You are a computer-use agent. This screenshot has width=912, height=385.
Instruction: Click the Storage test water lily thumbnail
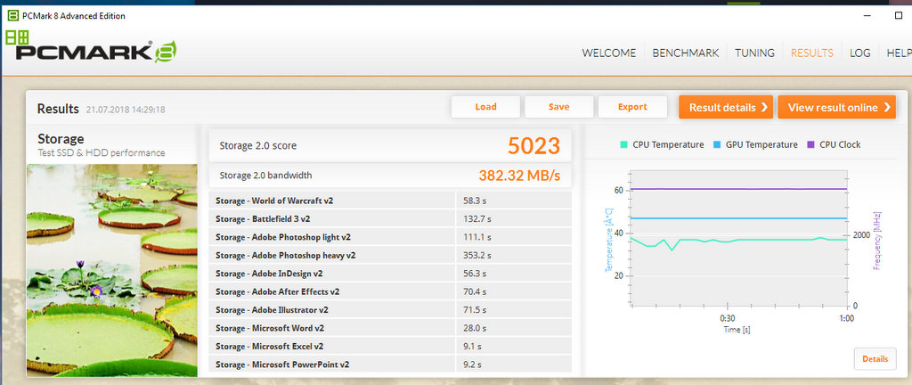pyautogui.click(x=111, y=270)
